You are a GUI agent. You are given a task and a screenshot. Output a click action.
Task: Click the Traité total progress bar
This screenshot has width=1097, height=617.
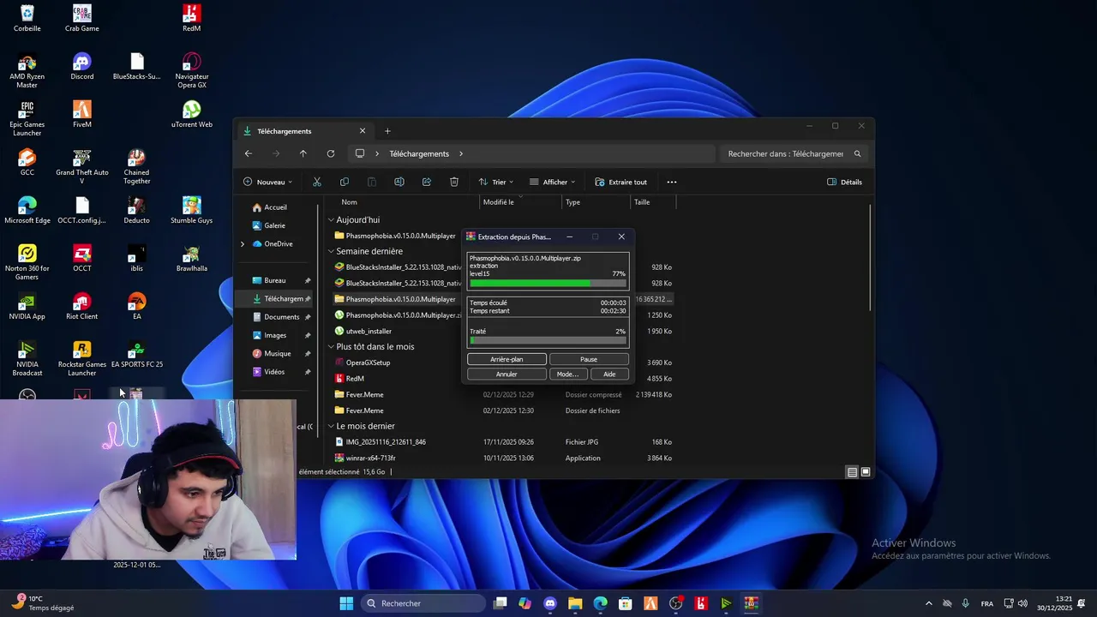(548, 340)
